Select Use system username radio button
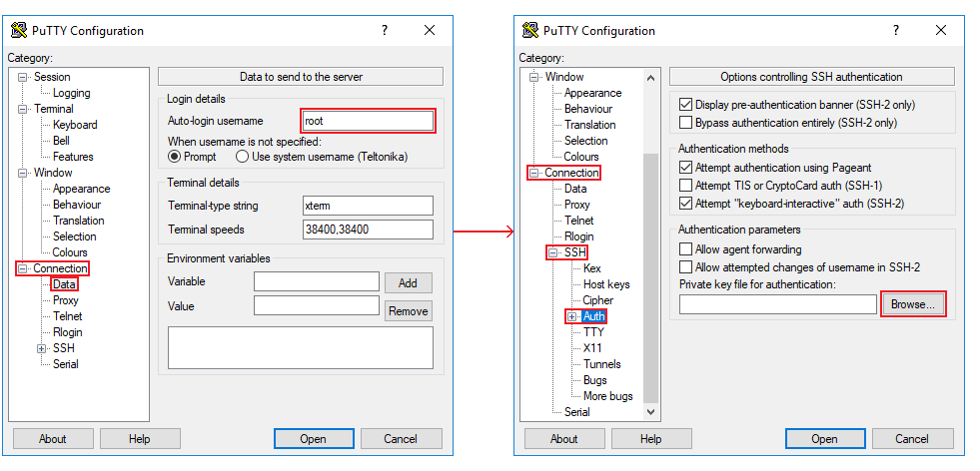The image size is (980, 471). 243,157
